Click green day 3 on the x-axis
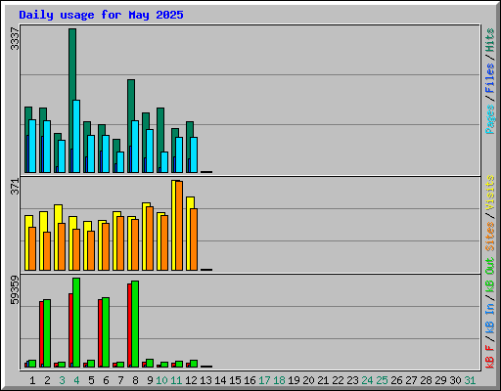The width and height of the screenshot is (501, 391). [x=62, y=380]
